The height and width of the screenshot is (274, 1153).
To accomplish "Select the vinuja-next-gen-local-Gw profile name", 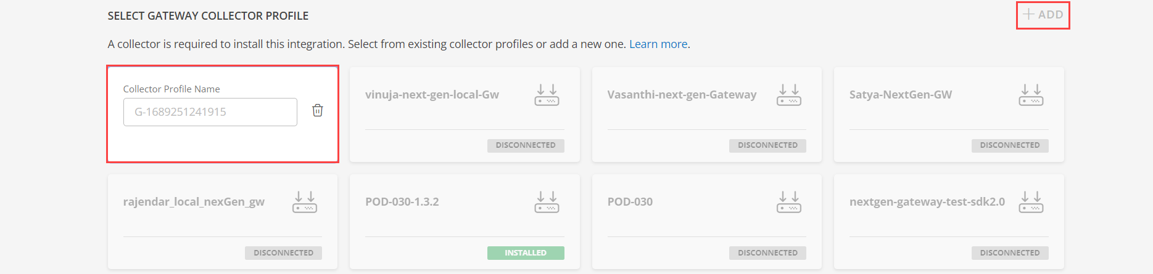I will 432,95.
